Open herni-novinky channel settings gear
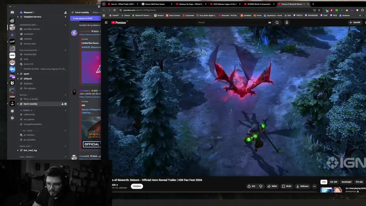The image size is (366, 206). [x=65, y=104]
